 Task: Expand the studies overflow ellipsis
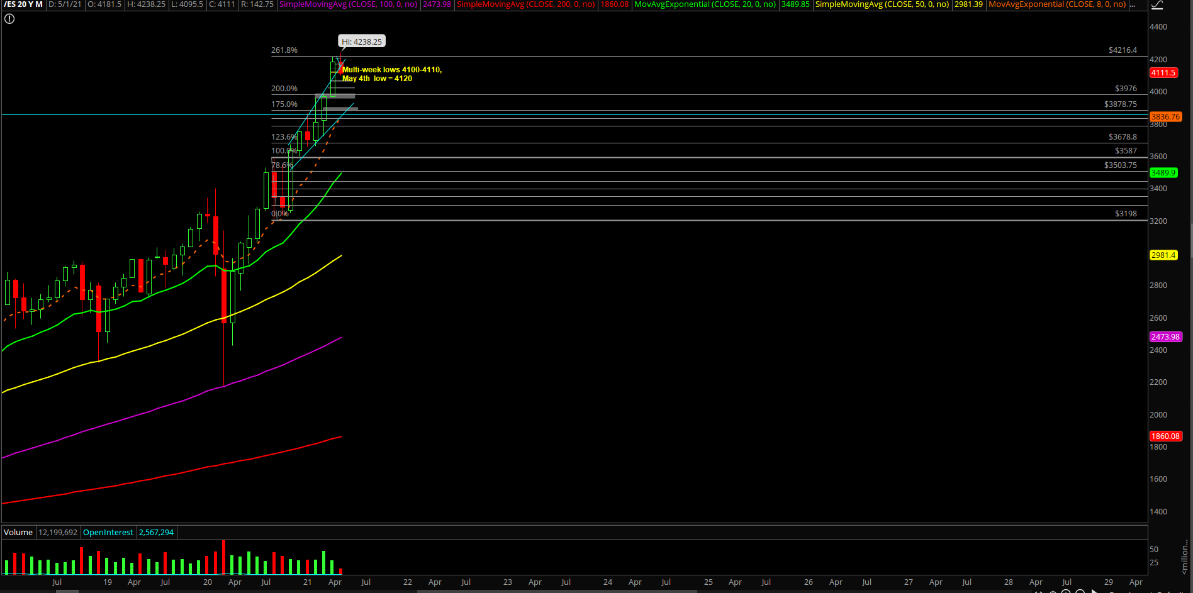1133,5
